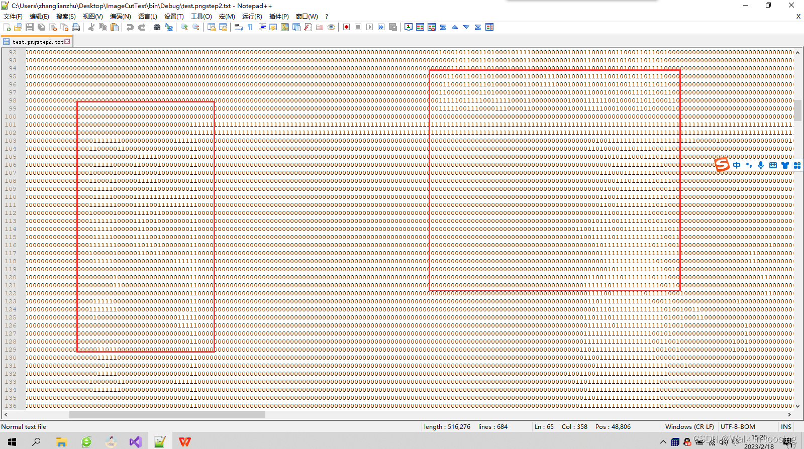This screenshot has height=449, width=804.
Task: Click the vertical scrollbar thumb
Action: [x=797, y=110]
